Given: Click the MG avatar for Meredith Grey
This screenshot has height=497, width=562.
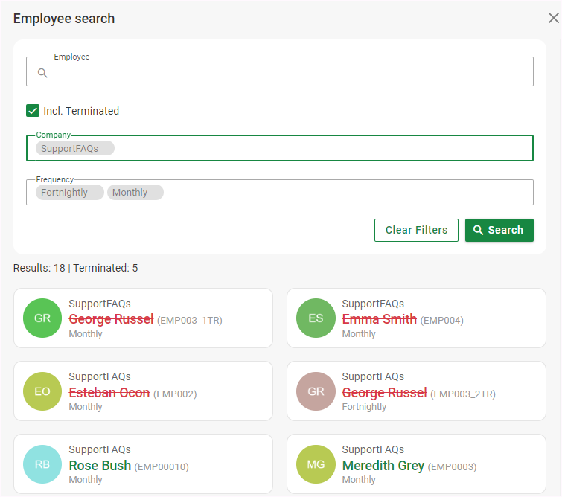Looking at the screenshot, I should 316,464.
